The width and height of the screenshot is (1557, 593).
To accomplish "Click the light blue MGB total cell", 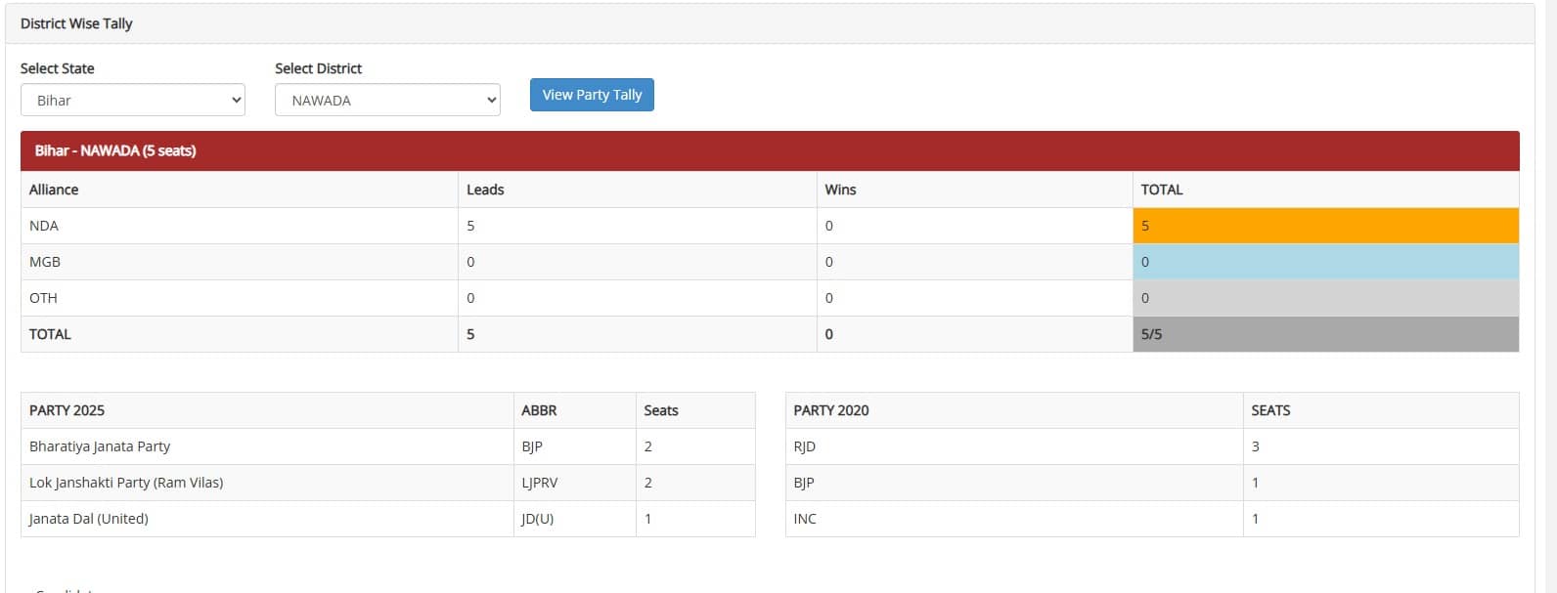I will pyautogui.click(x=1325, y=262).
